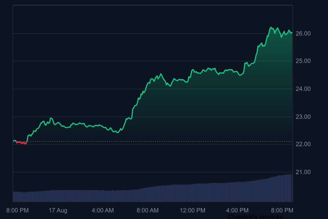Select the 12:00 PM time label
The image size is (328, 219).
pyautogui.click(x=192, y=211)
